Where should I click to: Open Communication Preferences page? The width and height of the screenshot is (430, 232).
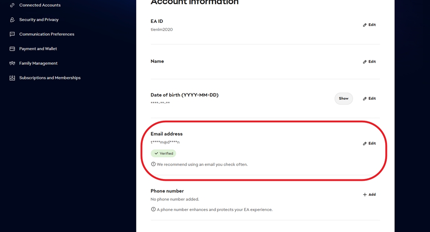[x=47, y=34]
